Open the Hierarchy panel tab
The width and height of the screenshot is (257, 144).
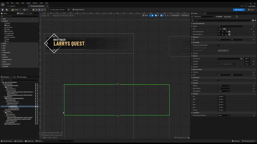coord(6,77)
